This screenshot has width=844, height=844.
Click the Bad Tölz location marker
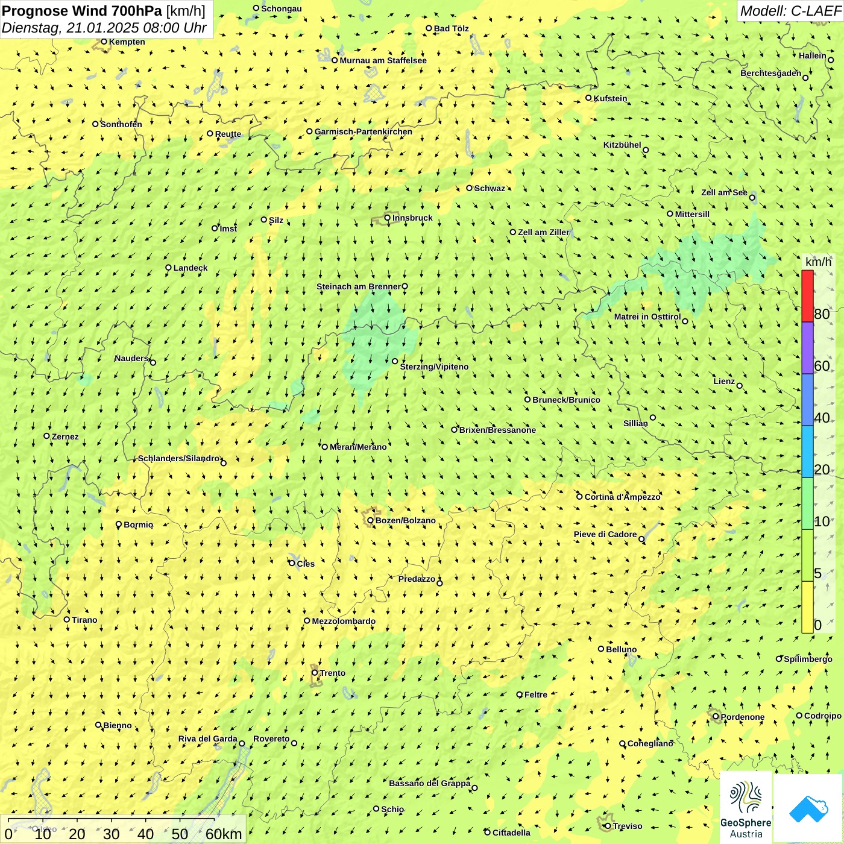(429, 28)
